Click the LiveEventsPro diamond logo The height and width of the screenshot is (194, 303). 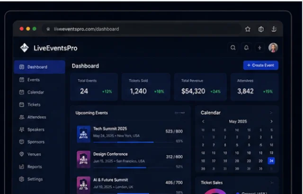(x=24, y=48)
